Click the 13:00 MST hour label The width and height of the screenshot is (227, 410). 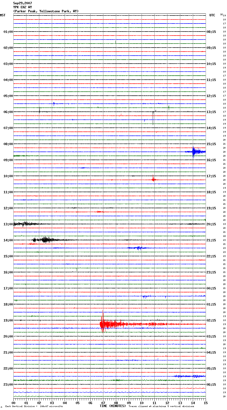(8, 224)
